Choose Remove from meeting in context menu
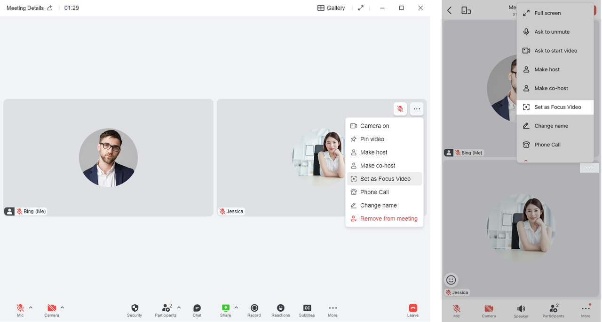 pyautogui.click(x=388, y=218)
